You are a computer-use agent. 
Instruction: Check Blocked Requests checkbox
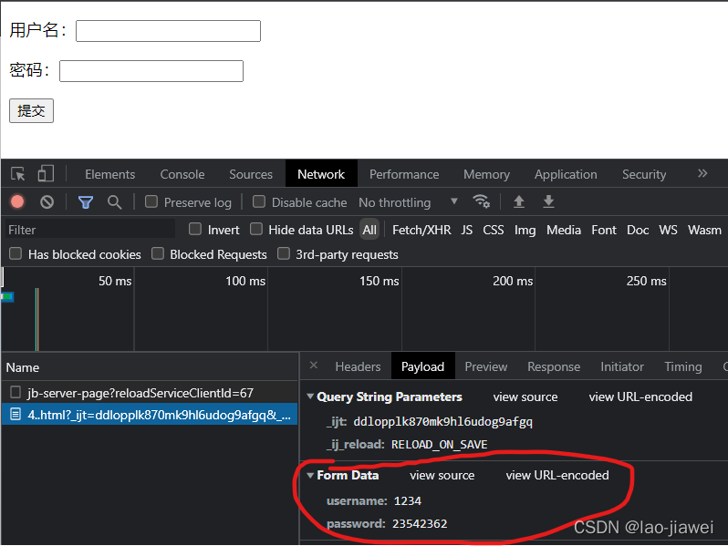click(158, 253)
